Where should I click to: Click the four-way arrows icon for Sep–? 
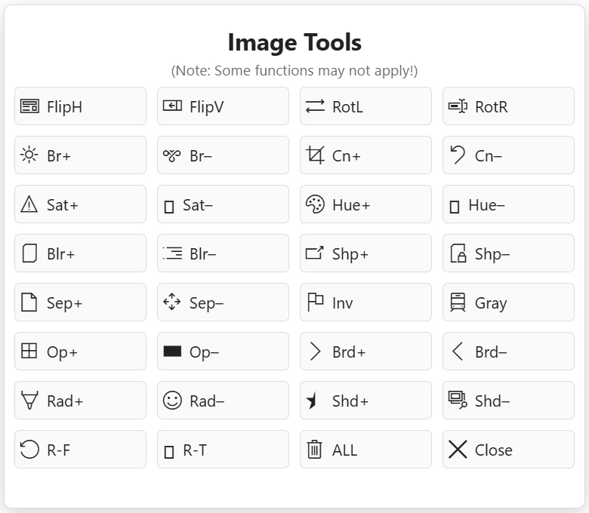coord(172,303)
